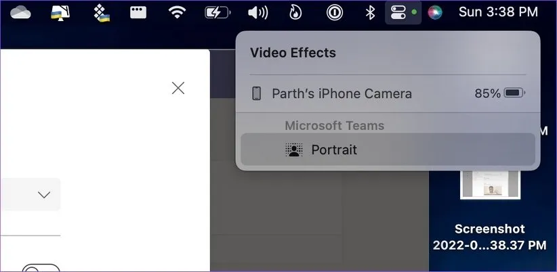The height and width of the screenshot is (272, 557).
Task: Flip the toggle switch at dialog bottom
Action: click(x=41, y=268)
